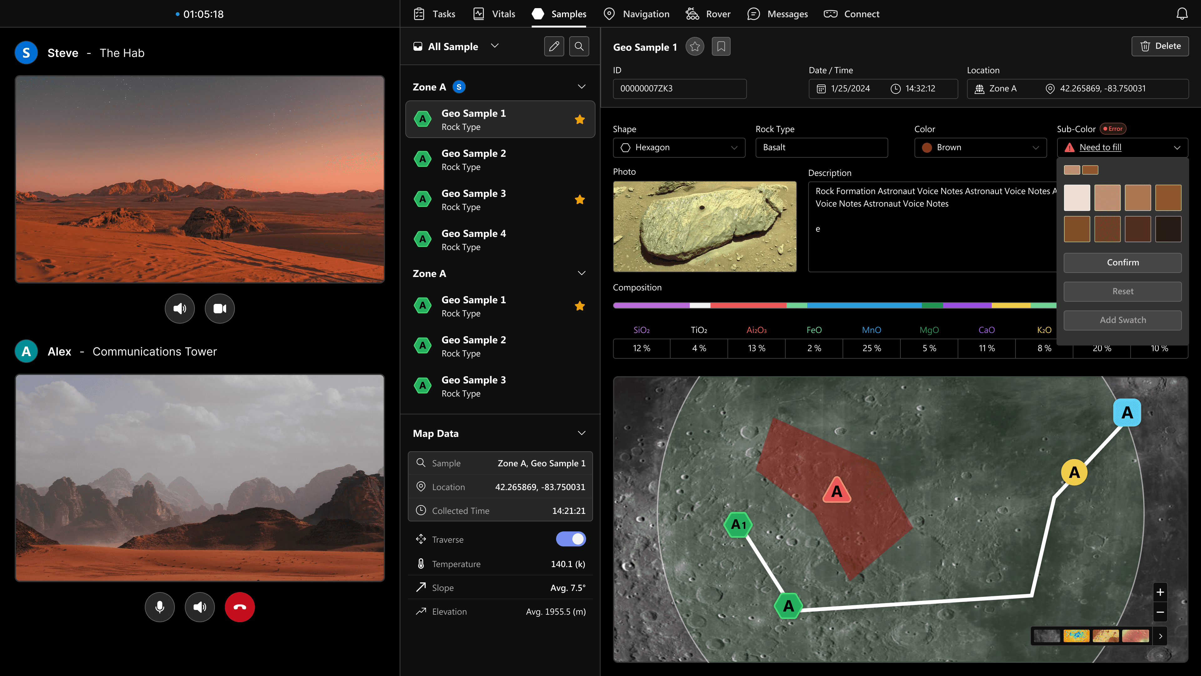Screen dimensions: 1201x676
Task: Turn on Steve's video camera icon
Action: pos(220,308)
